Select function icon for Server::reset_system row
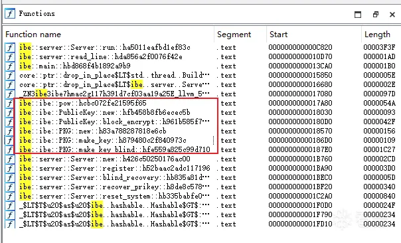401x243 pixels. (x=10, y=196)
